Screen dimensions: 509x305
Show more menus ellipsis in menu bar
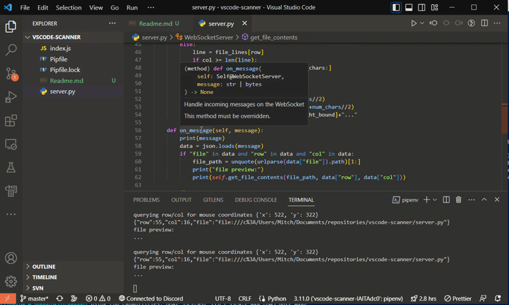pyautogui.click(x=151, y=8)
